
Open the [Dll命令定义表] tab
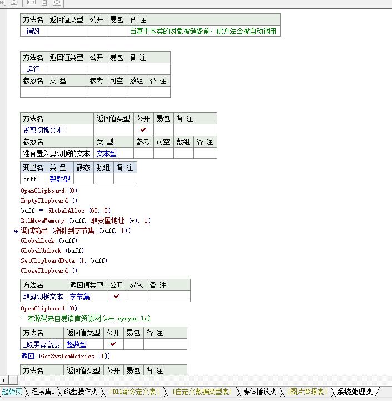coord(135,392)
